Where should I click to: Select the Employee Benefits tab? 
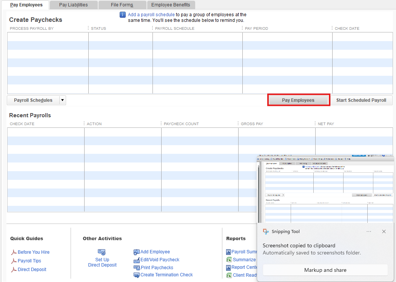click(171, 5)
